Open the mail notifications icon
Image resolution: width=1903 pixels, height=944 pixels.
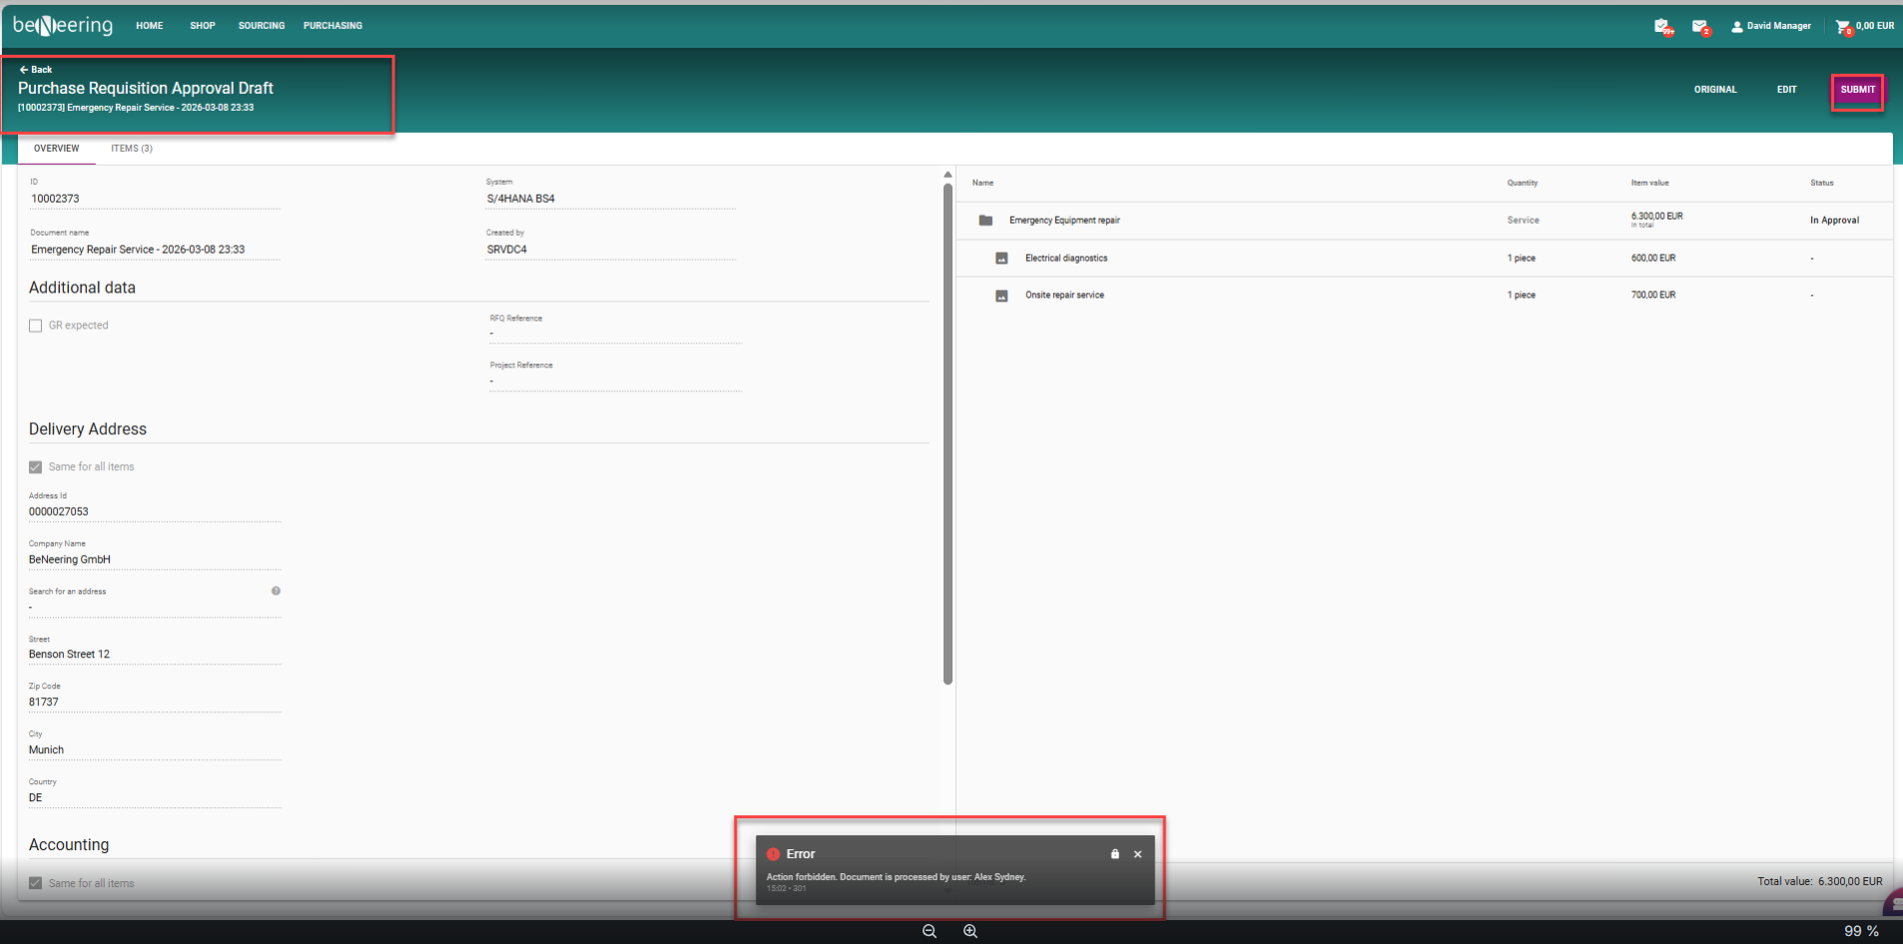1700,27
